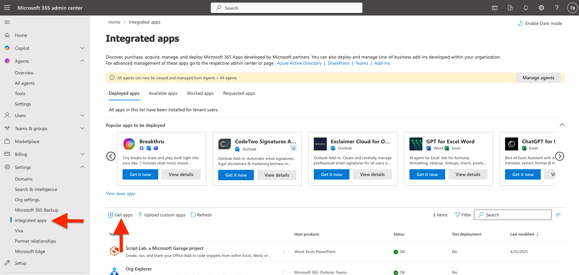The image size is (579, 275).
Task: Click the help question mark icon
Action: click(557, 8)
